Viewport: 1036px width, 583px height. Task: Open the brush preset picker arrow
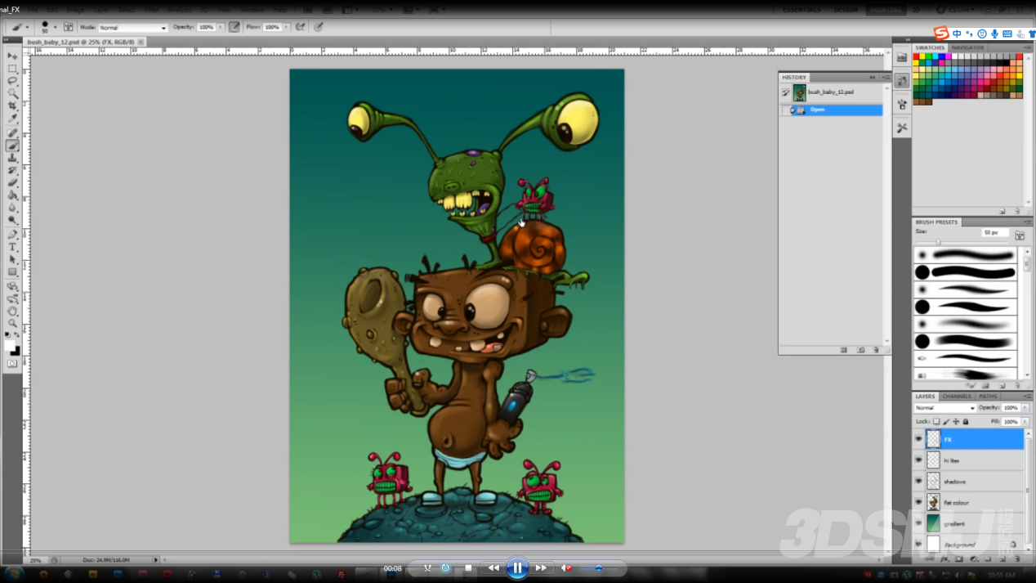coord(55,28)
